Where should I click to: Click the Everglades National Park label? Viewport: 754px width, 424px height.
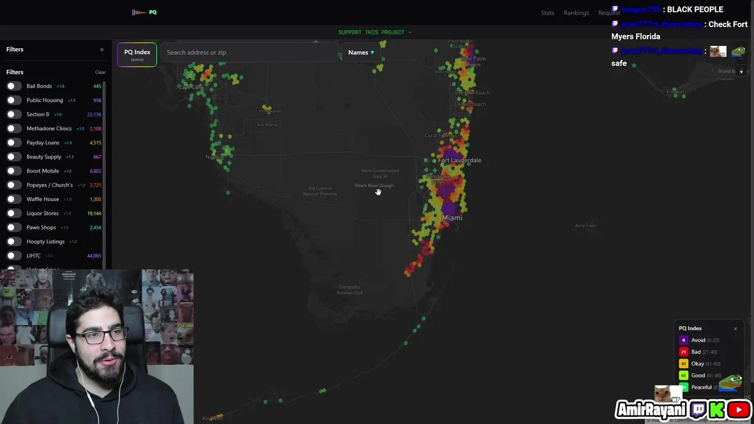(x=349, y=290)
